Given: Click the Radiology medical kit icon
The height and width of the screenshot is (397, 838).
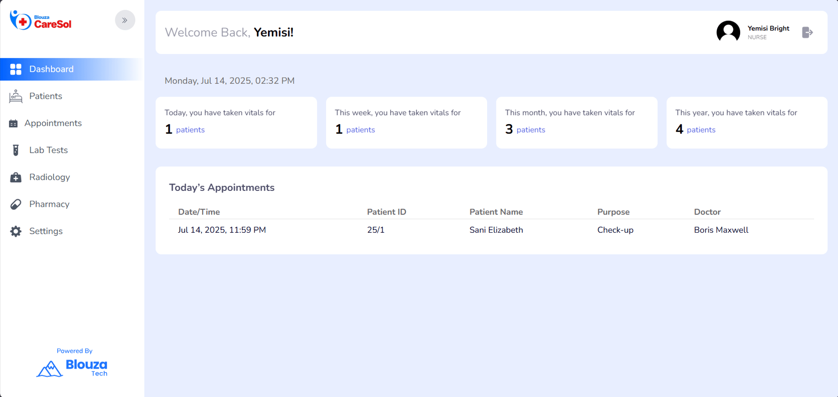Looking at the screenshot, I should tap(16, 177).
